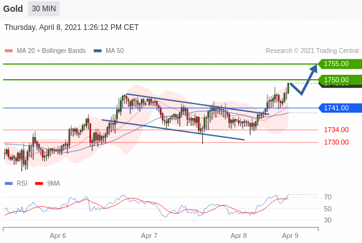Click the Gold instrument title
The width and height of the screenshot is (362, 243).
click(13, 9)
